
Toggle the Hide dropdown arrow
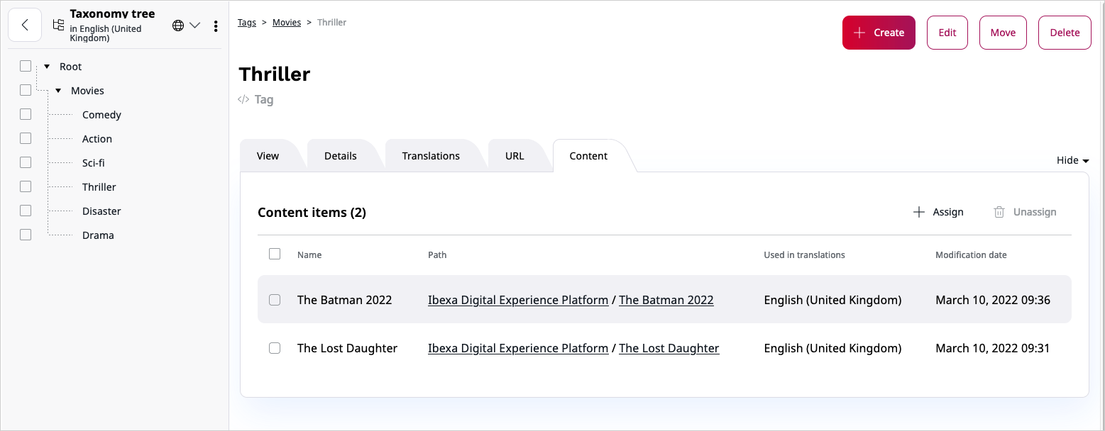[1086, 161]
